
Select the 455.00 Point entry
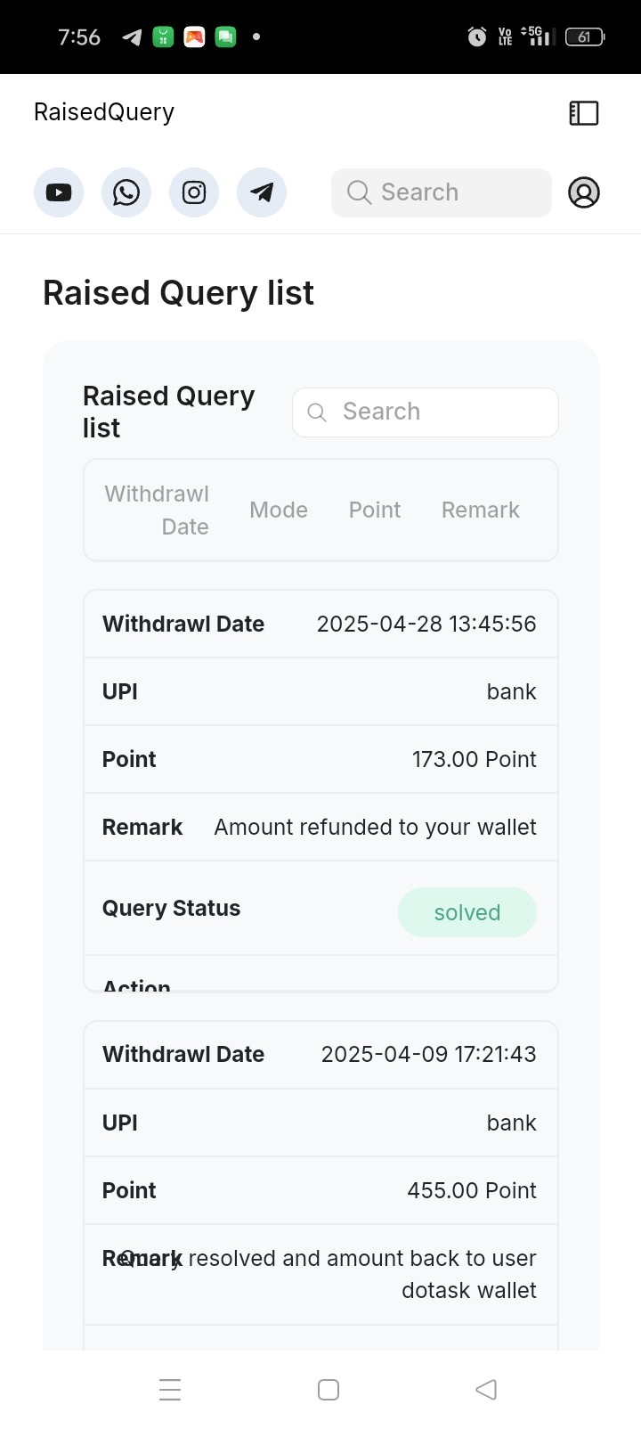472,1190
